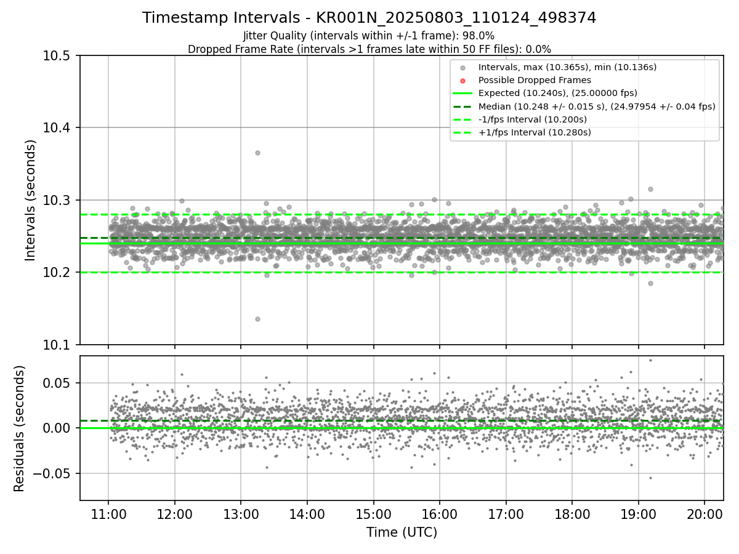Click the 'Possible Dropped Frames' legend entry
Viewport: 739px width, 554px height.
(535, 80)
